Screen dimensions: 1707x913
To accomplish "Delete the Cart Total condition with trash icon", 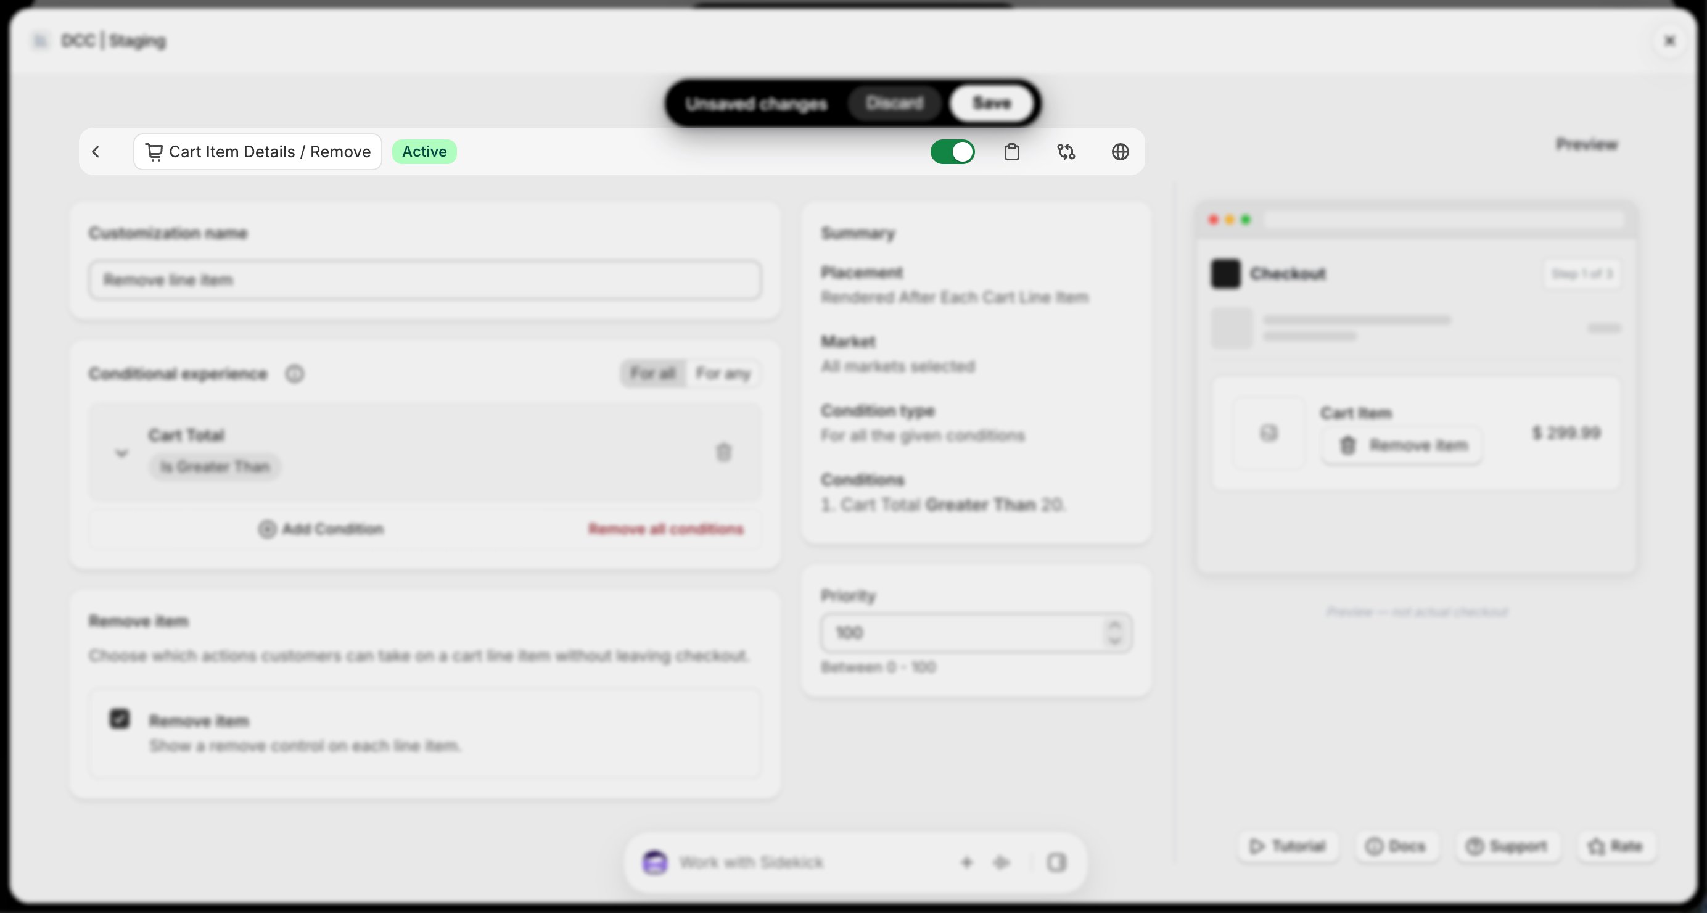I will [x=723, y=452].
